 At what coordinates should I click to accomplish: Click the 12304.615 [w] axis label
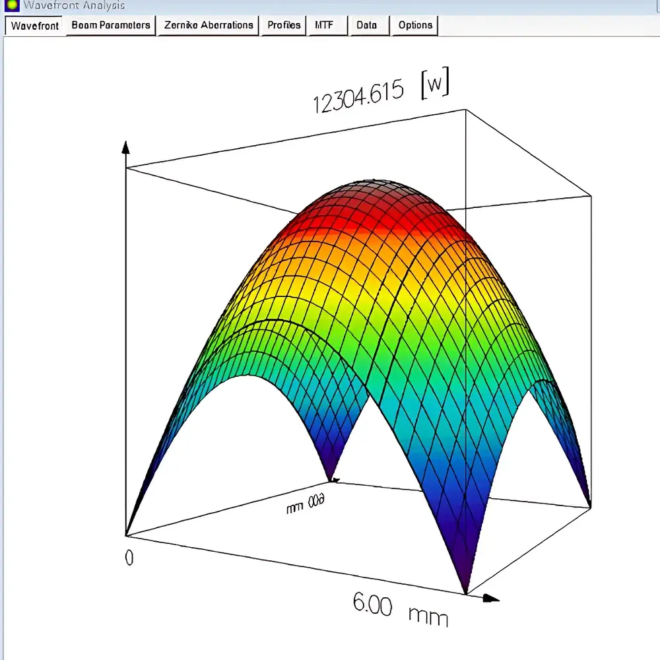(x=381, y=91)
